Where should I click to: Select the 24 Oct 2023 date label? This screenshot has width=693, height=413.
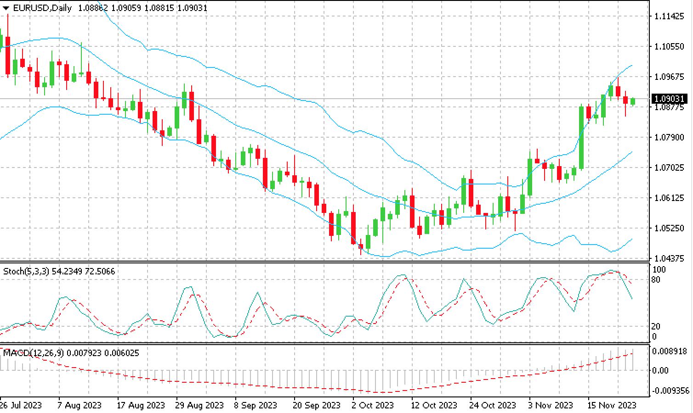click(x=493, y=405)
